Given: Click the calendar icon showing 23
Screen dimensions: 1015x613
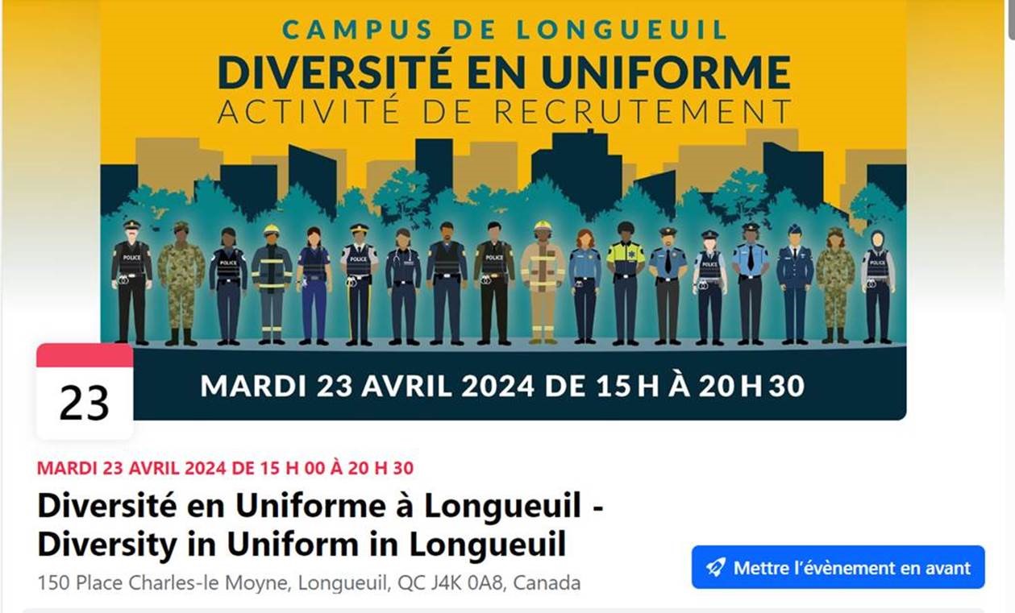Looking at the screenshot, I should (85, 391).
